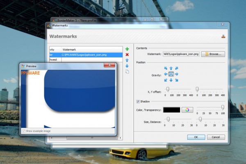This screenshot has width=246, height=164.
Task: Click the horizontal list scrollbar thumb
Action: pos(92,138)
